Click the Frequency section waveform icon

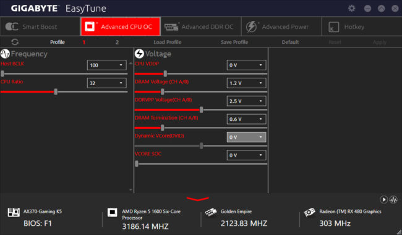click(x=5, y=54)
